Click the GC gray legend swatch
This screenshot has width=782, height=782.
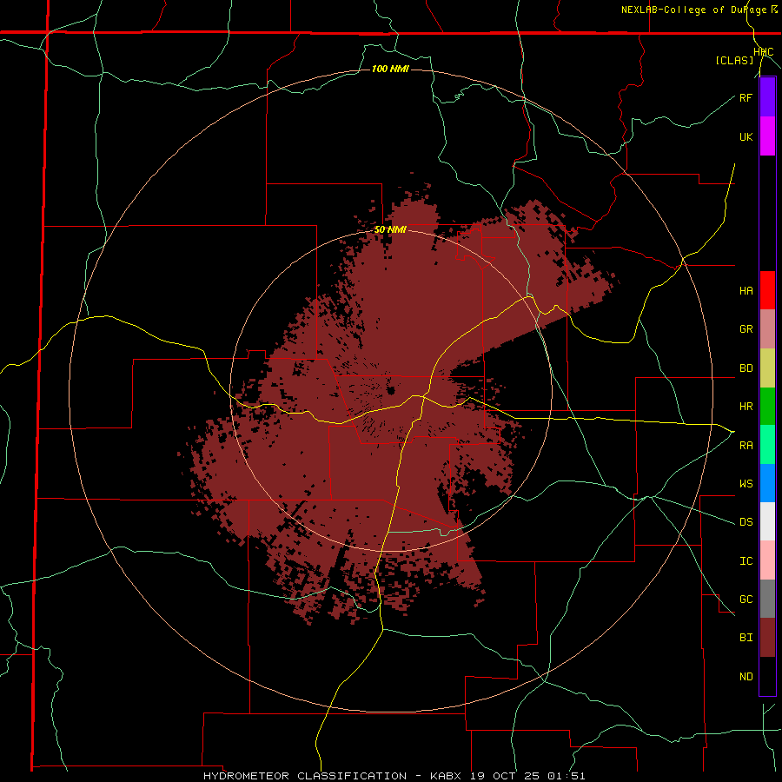coord(767,599)
